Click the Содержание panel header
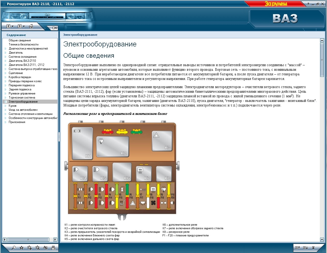The height and width of the screenshot is (253, 327). click(x=16, y=35)
